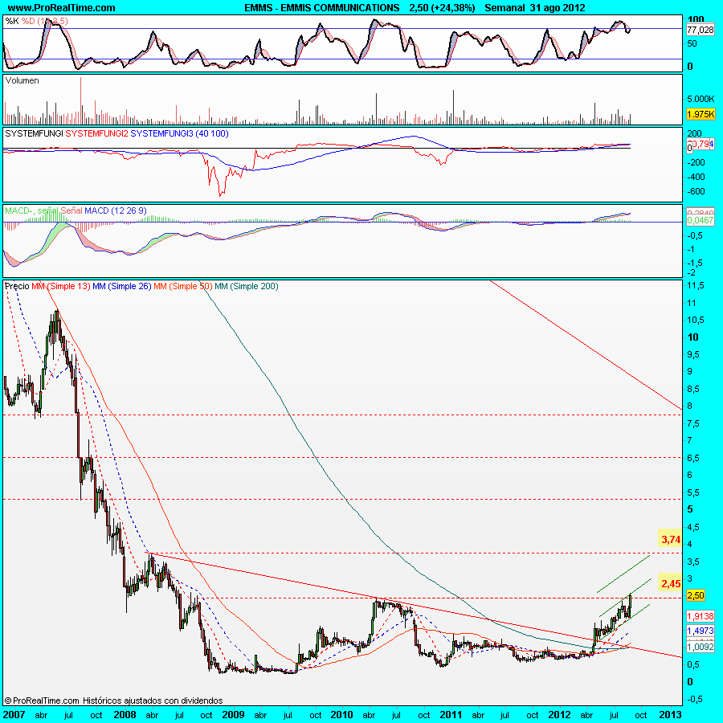Select the SYSTEMFUNGI indicator label
The width and height of the screenshot is (723, 723).
tap(34, 133)
